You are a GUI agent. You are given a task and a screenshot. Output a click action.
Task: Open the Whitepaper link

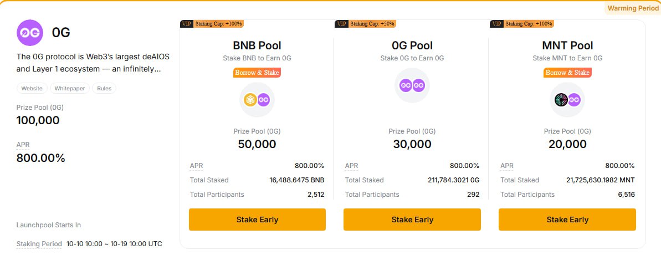pos(70,88)
